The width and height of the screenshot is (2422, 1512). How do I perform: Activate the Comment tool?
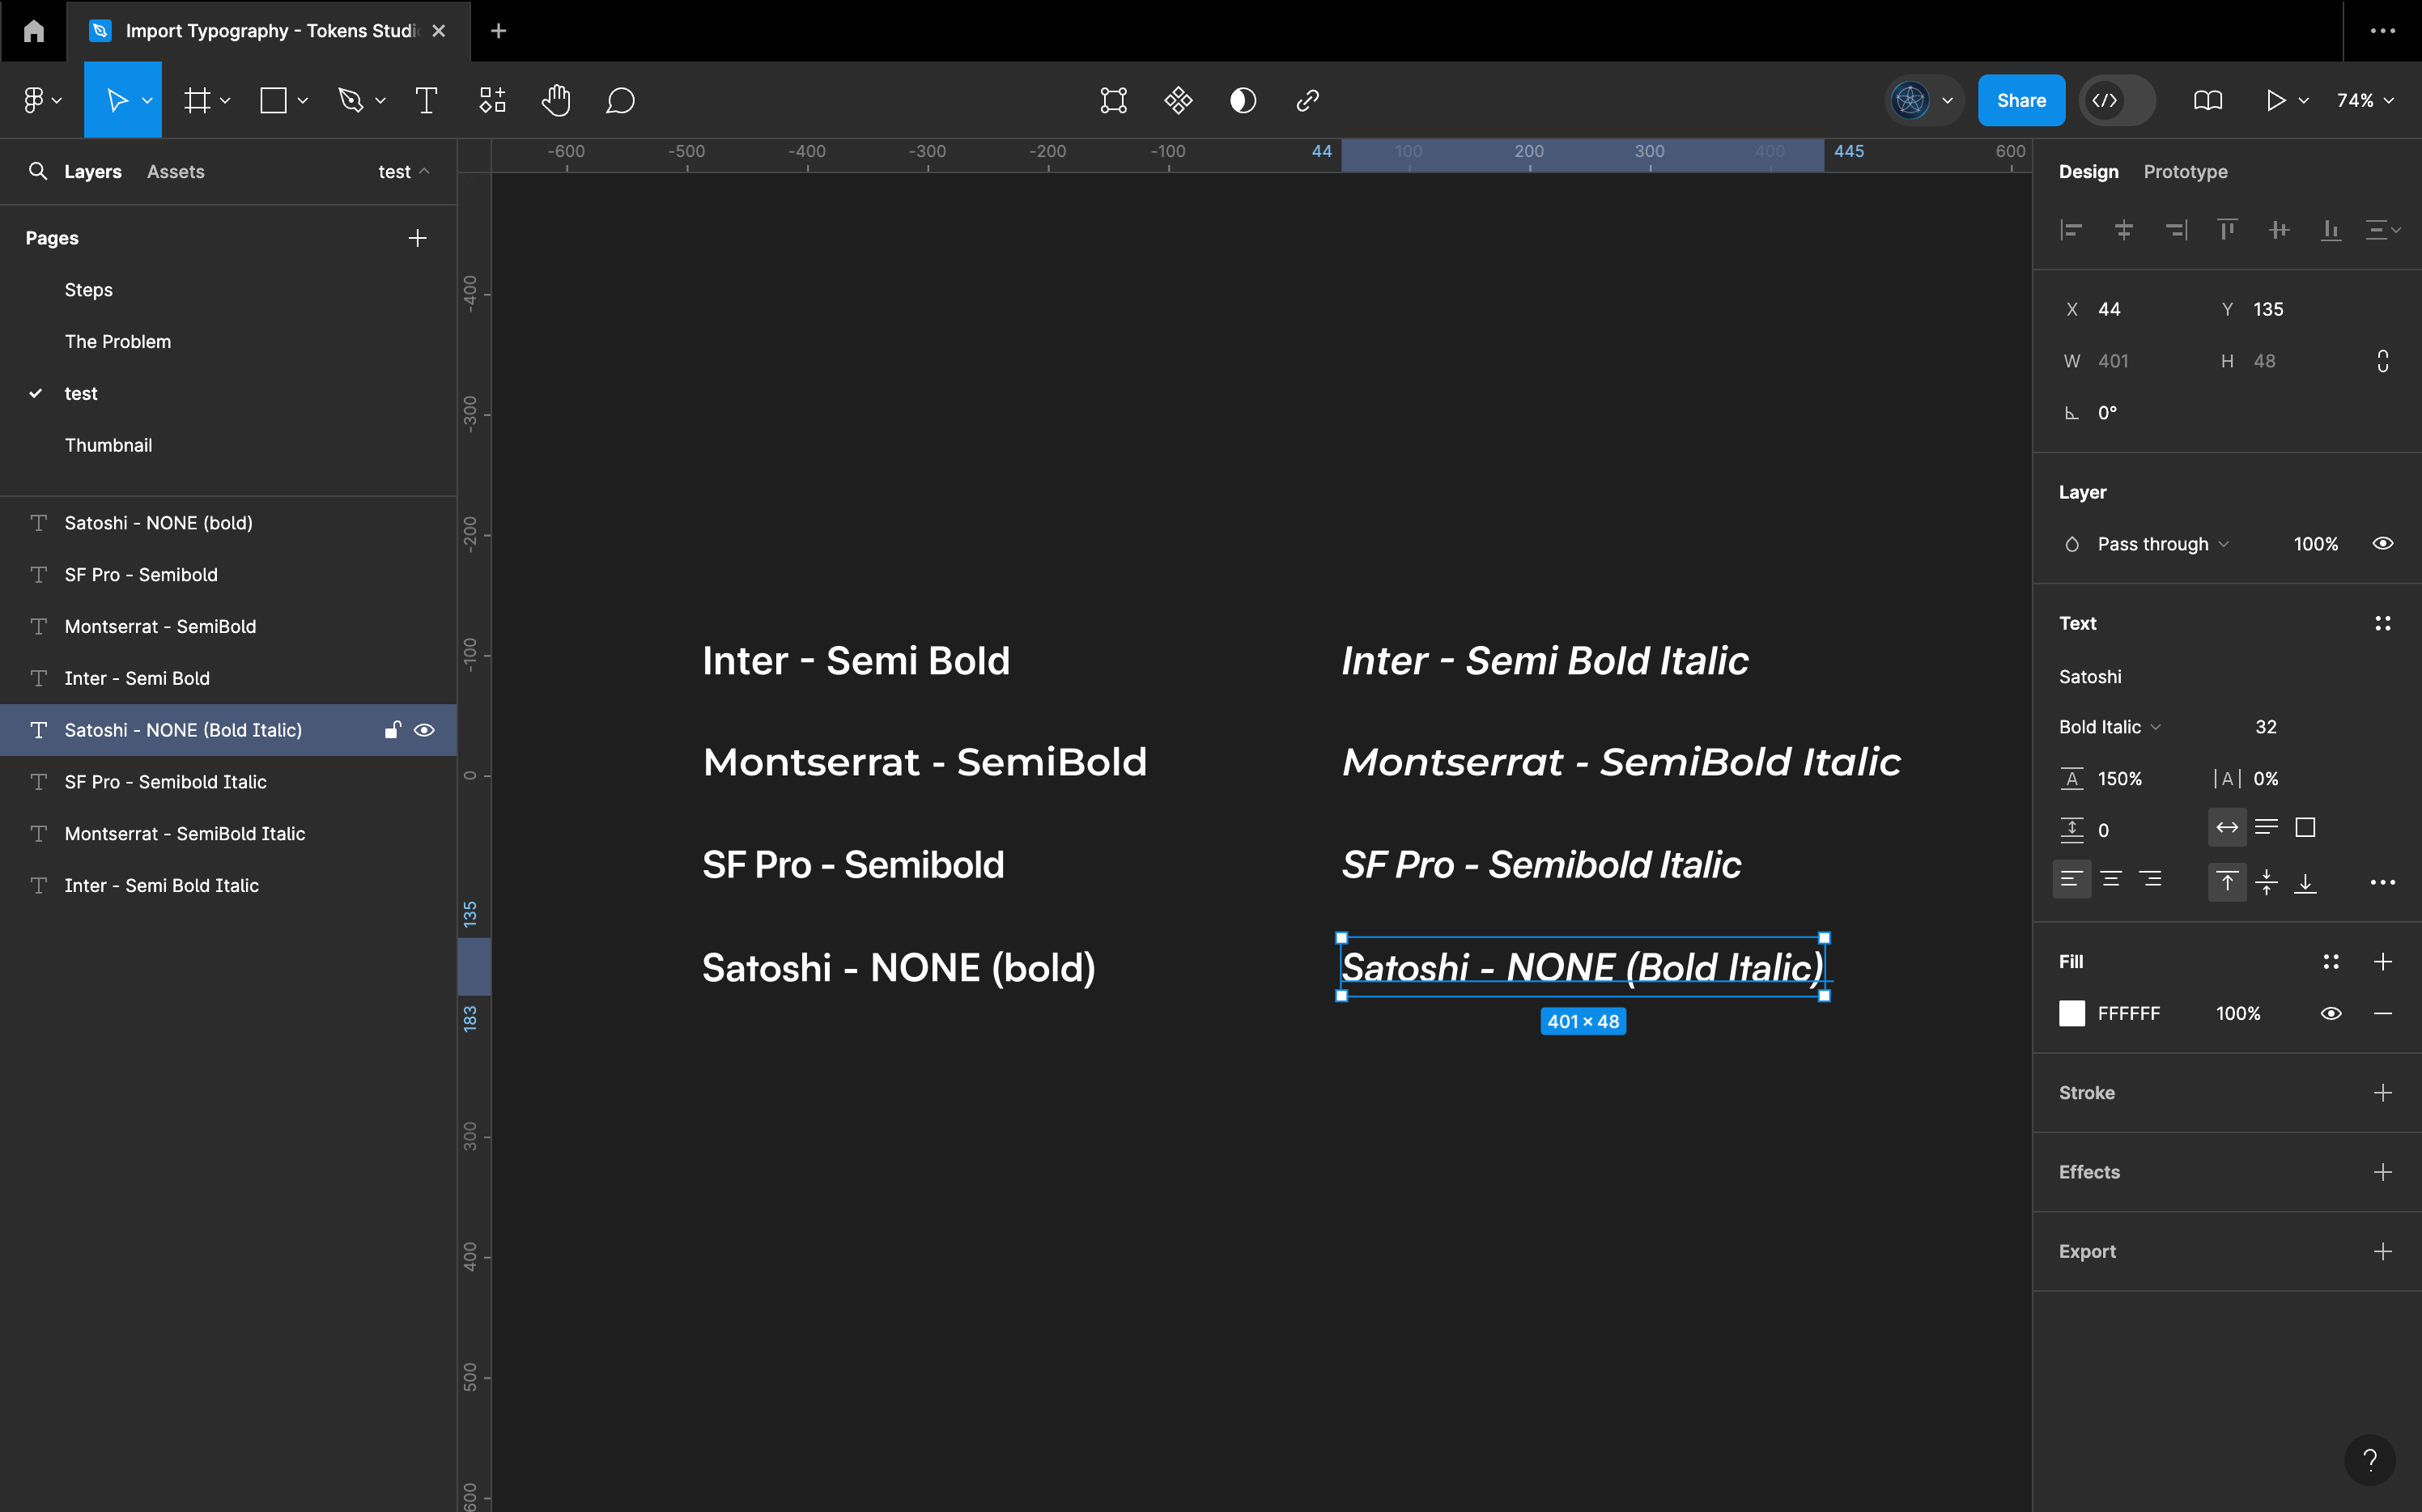(620, 100)
